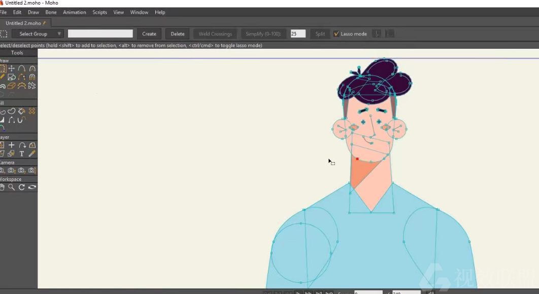Click the group name input field
This screenshot has width=539, height=294.
100,33
